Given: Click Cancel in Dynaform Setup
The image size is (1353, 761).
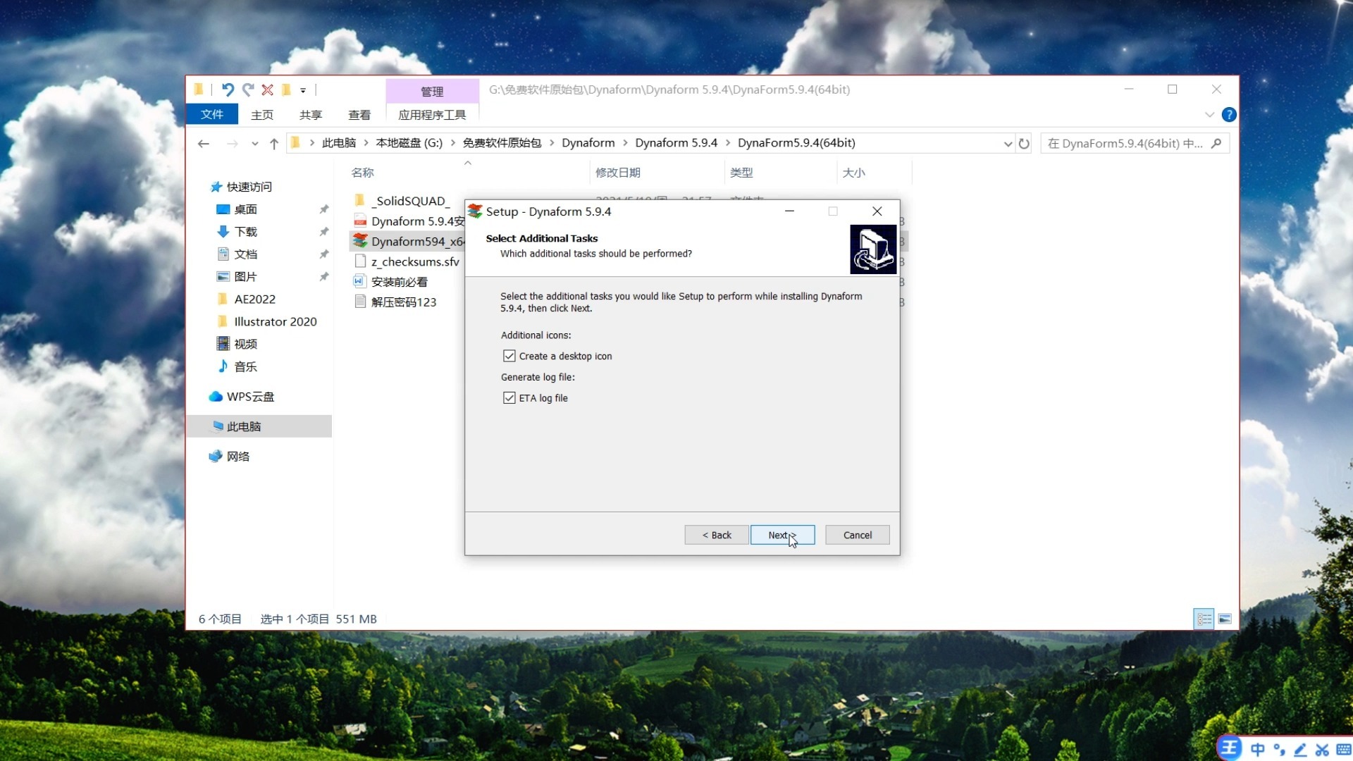Looking at the screenshot, I should pyautogui.click(x=858, y=536).
